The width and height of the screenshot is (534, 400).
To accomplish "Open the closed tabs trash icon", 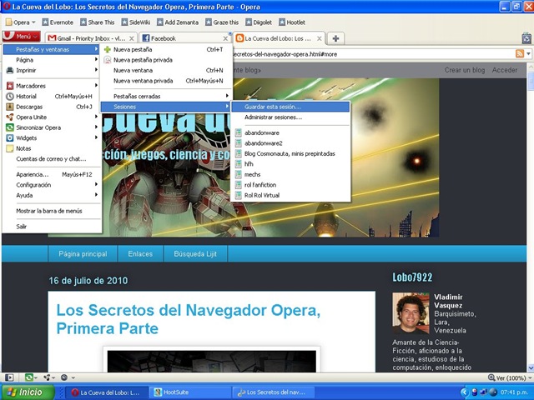I will pos(526,38).
